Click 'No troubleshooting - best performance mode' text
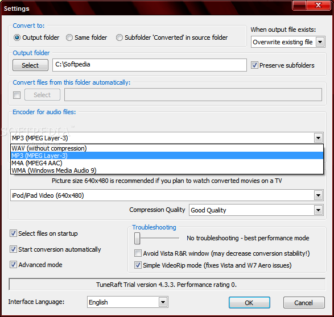 (248, 238)
